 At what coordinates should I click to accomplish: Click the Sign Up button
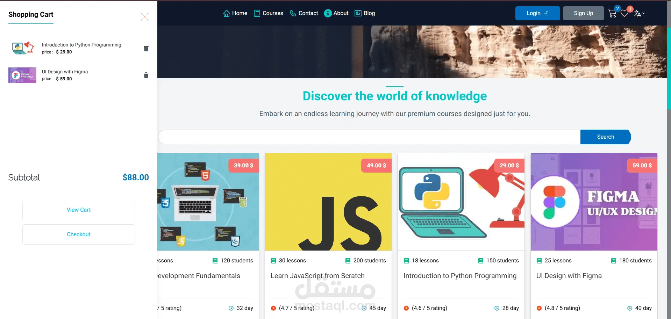click(x=583, y=13)
